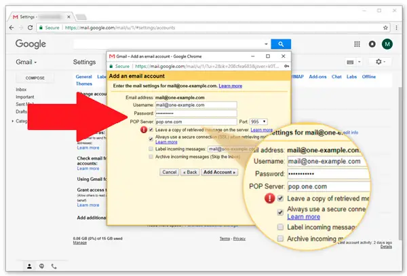The height and width of the screenshot is (276, 407).
Task: Open input tools keyboard icon
Action: pos(350,62)
